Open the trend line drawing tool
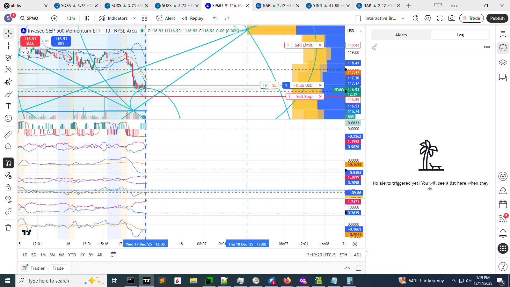510x287 pixels. 8,46
